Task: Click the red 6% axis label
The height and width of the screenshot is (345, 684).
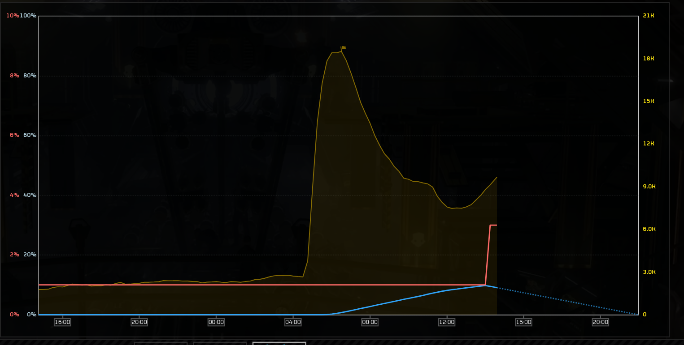Action: pyautogui.click(x=14, y=135)
